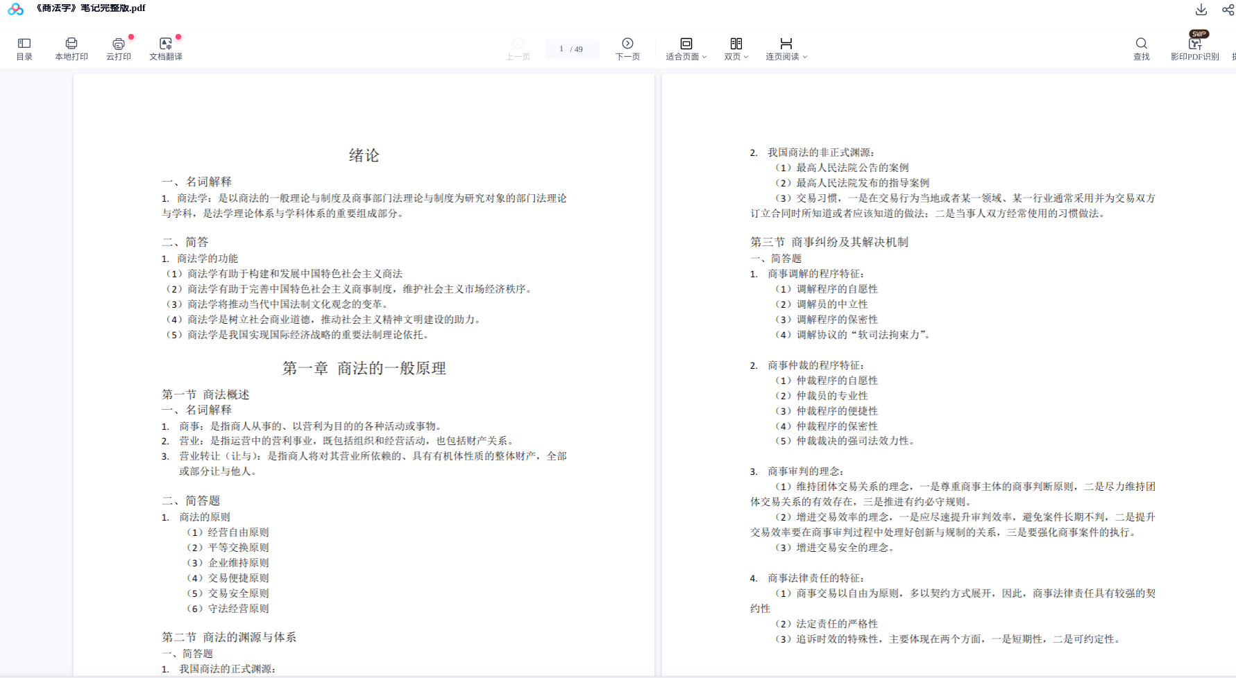Open the 目录 table of contents panel
This screenshot has width=1236, height=678.
[x=24, y=49]
